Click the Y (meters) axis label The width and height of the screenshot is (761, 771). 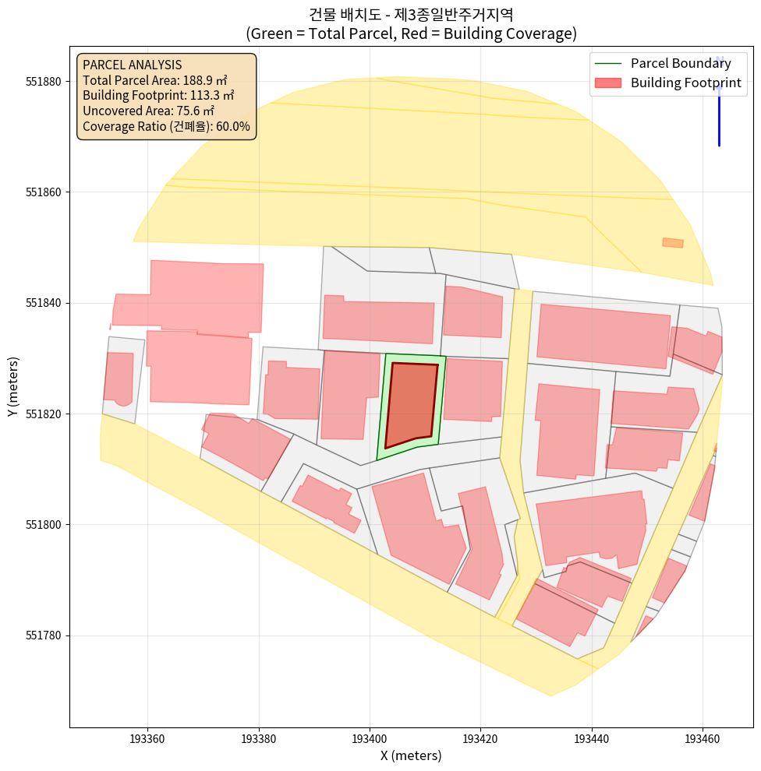pos(13,387)
